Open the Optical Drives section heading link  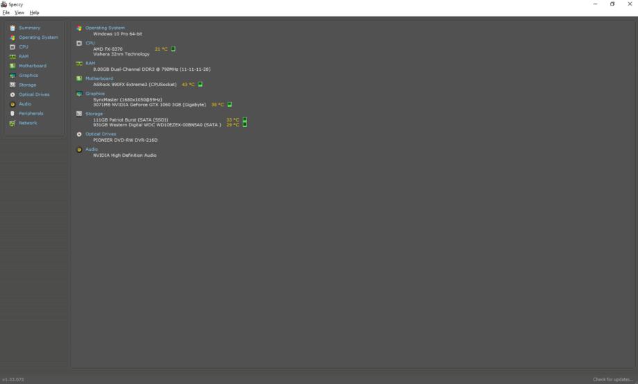click(101, 134)
